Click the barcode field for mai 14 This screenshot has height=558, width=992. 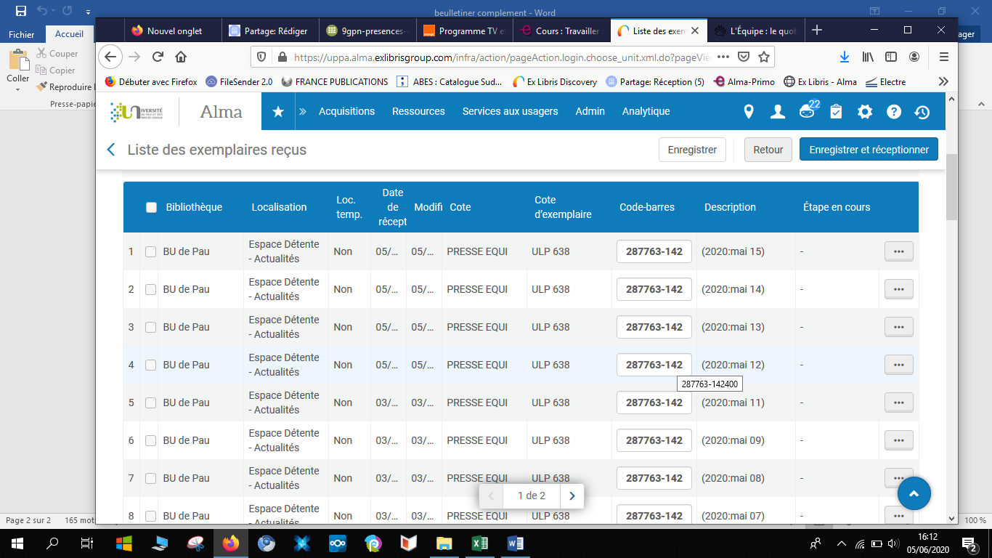654,289
